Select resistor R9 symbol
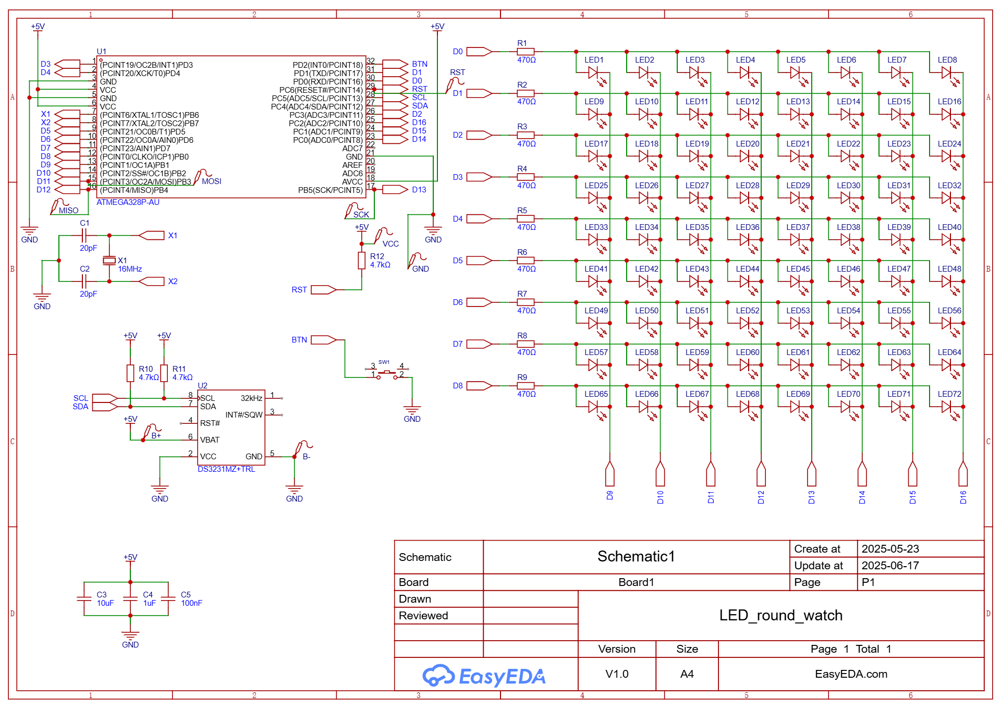The height and width of the screenshot is (709, 1001). pyautogui.click(x=526, y=386)
